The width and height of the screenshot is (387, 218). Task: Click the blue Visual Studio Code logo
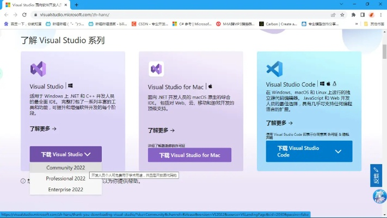click(274, 69)
